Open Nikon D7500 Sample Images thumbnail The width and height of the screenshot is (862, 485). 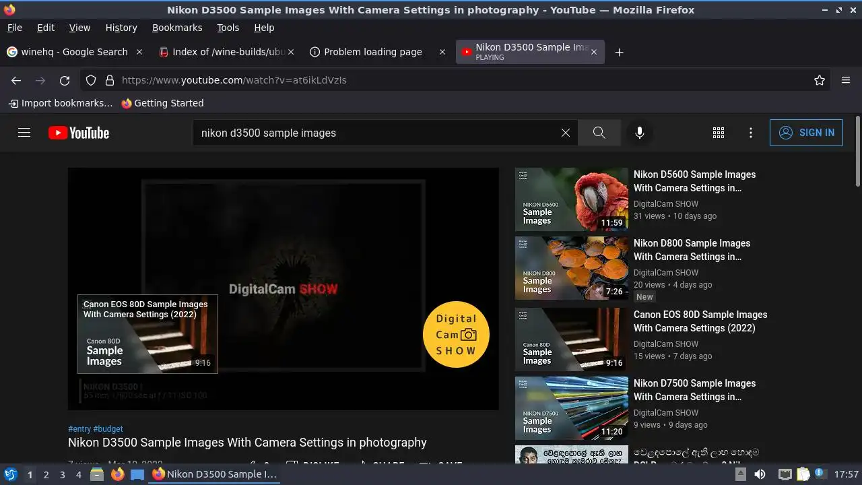click(572, 408)
